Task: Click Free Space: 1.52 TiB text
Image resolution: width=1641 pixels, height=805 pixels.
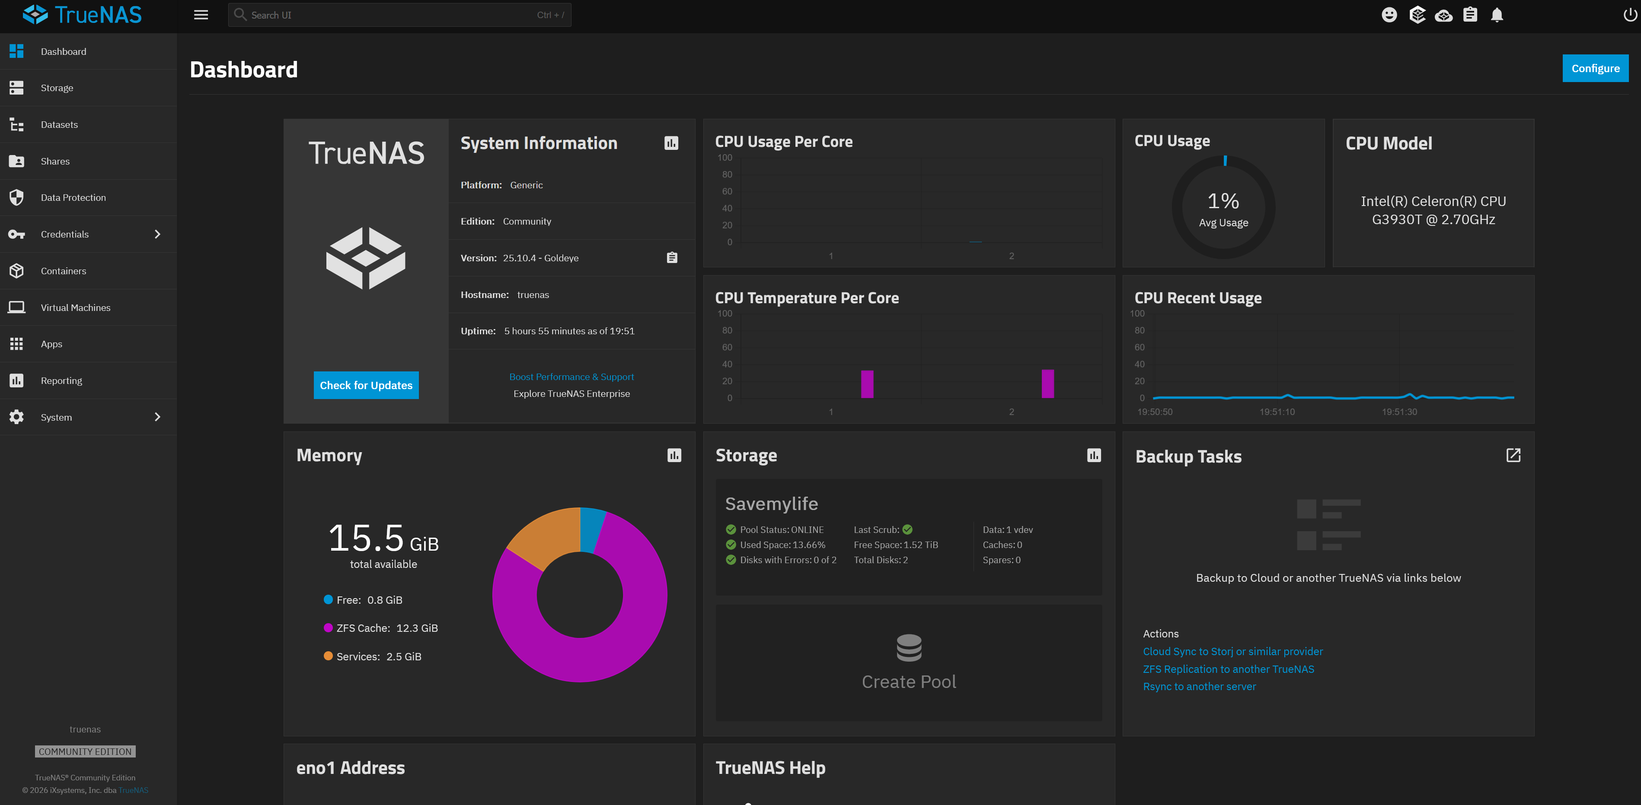Action: [x=896, y=545]
